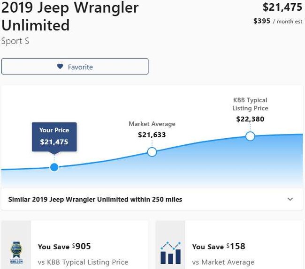Click the $21,475 price at top right
Screen dimensions: 305x269
point(282,7)
